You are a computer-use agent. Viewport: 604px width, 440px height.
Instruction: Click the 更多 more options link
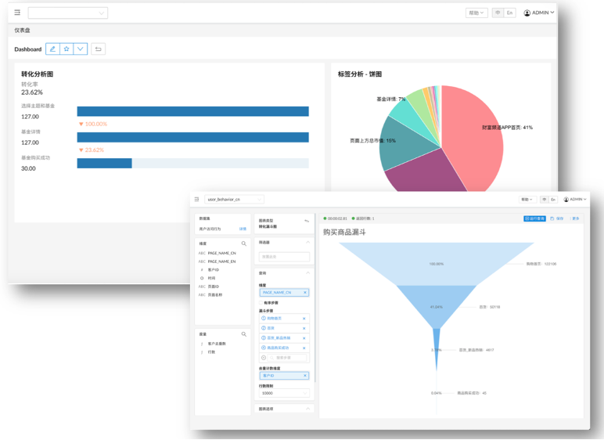575,218
